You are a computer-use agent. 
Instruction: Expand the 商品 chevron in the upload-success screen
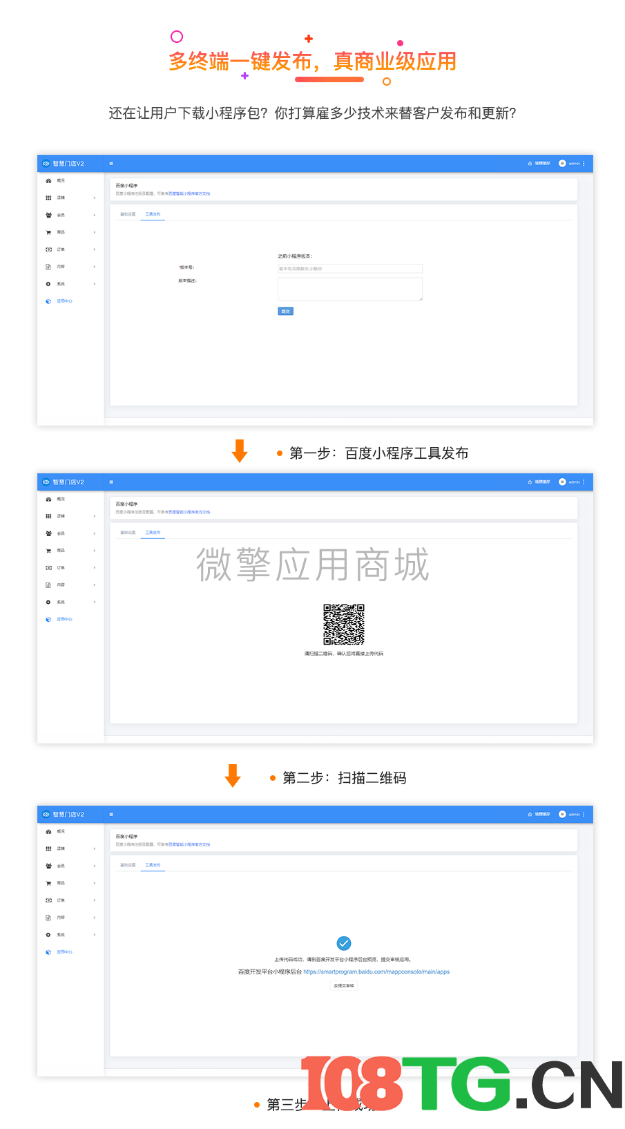tap(95, 883)
